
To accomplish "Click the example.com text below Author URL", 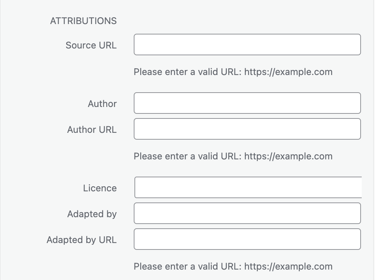I will pyautogui.click(x=288, y=156).
